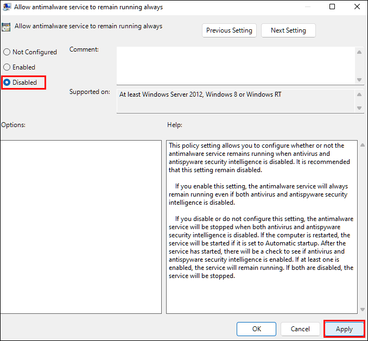Go to Next Setting
This screenshot has width=368, height=341.
[288, 30]
